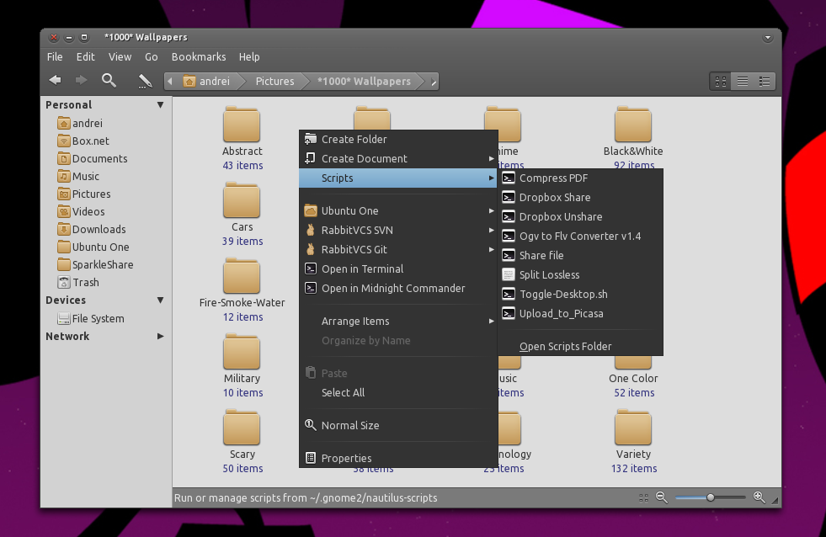Image resolution: width=826 pixels, height=537 pixels.
Task: Switch to list view
Action: [x=743, y=82]
